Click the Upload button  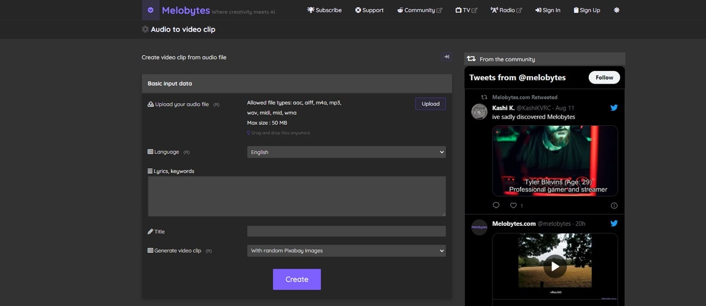pyautogui.click(x=431, y=104)
